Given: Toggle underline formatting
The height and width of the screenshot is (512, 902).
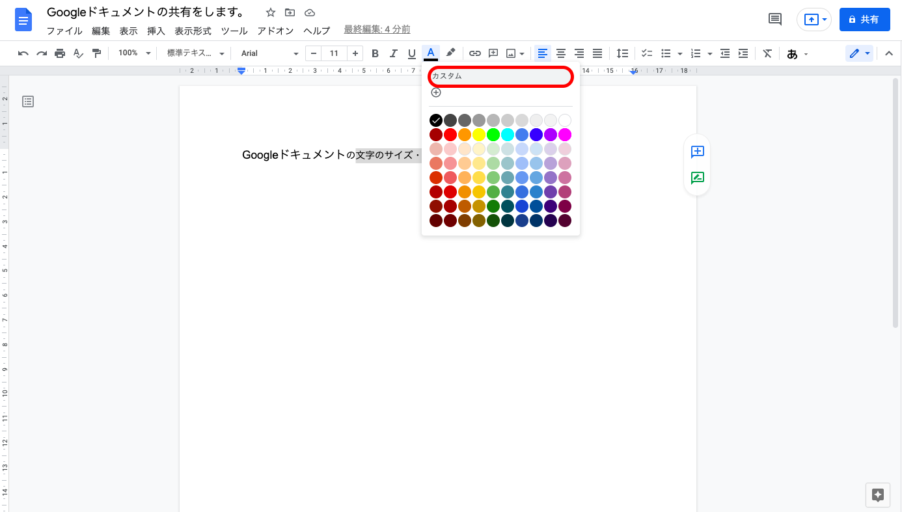Looking at the screenshot, I should (411, 53).
